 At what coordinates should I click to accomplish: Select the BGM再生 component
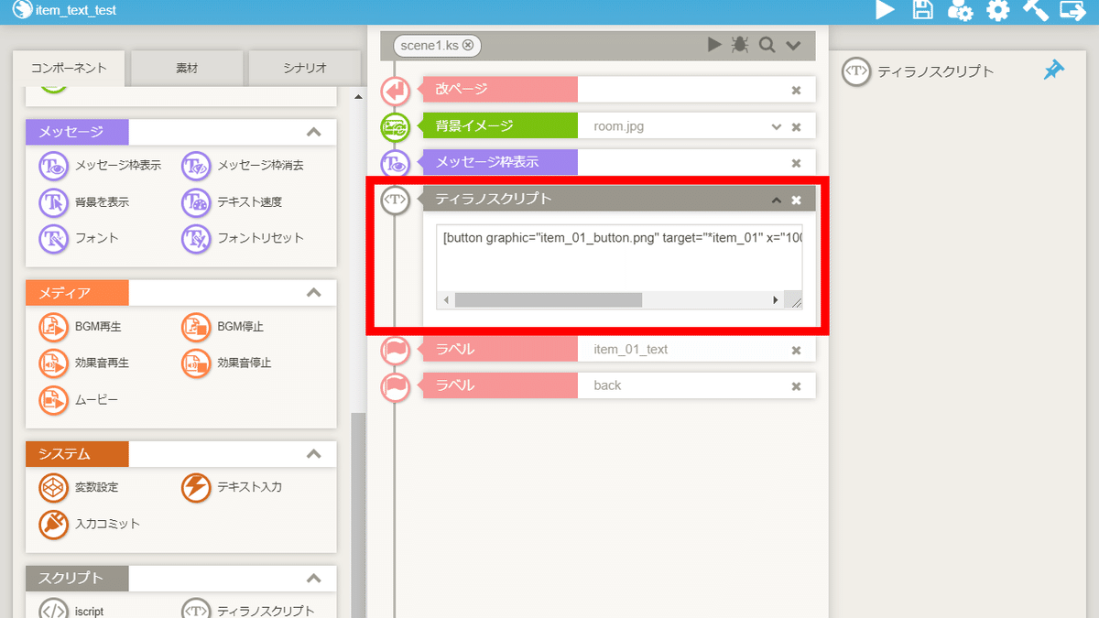click(81, 327)
